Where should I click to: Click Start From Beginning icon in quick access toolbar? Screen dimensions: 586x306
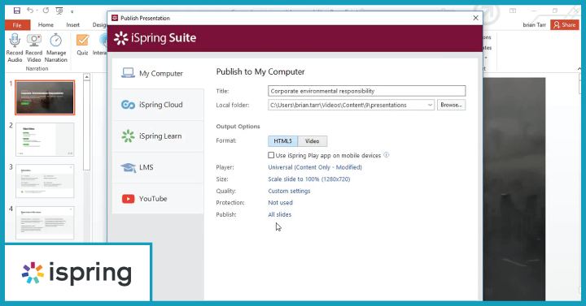tap(59, 11)
